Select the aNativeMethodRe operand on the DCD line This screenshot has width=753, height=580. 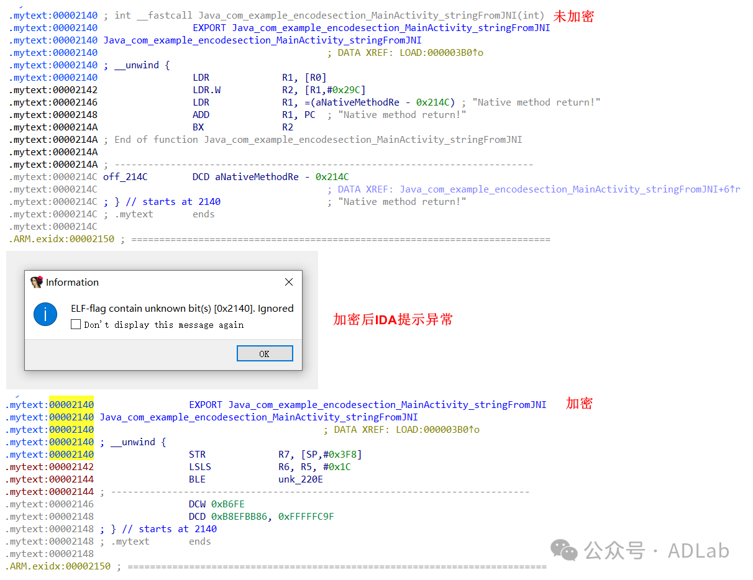257,177
